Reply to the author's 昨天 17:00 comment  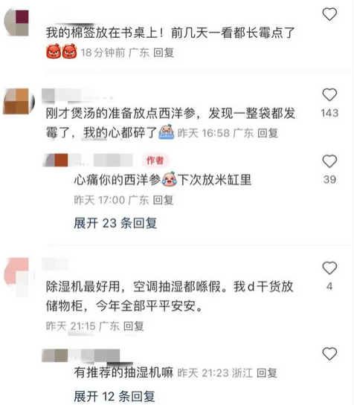[163, 200]
